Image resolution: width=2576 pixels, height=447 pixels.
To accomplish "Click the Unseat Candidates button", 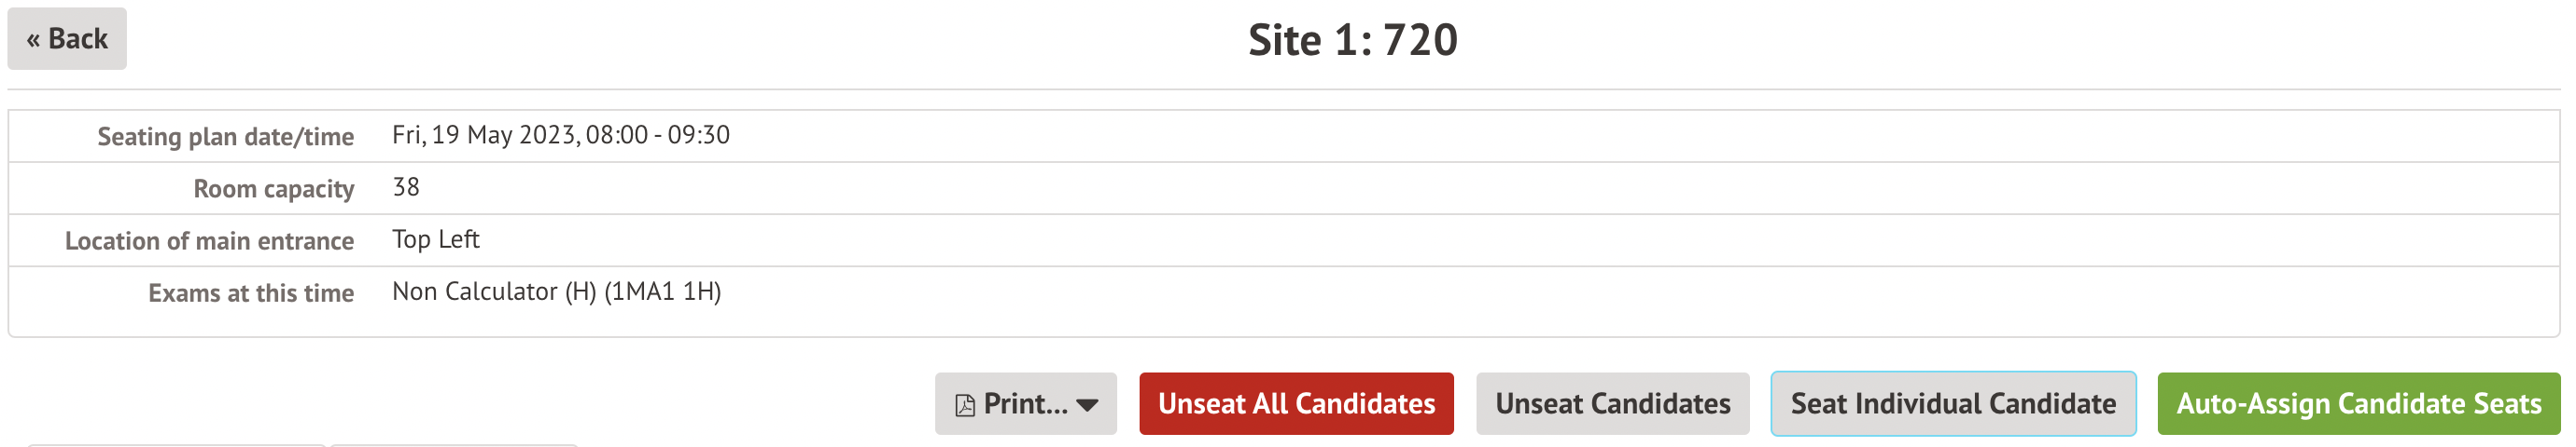I will click(x=1612, y=404).
